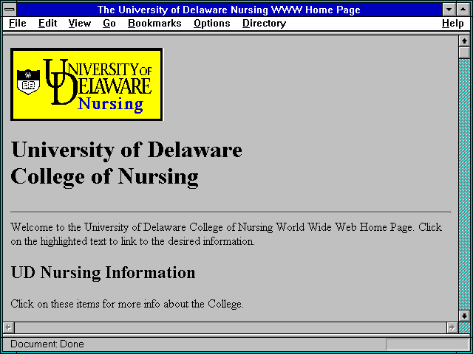Click the vertical scrollbar up arrow

[464, 41]
